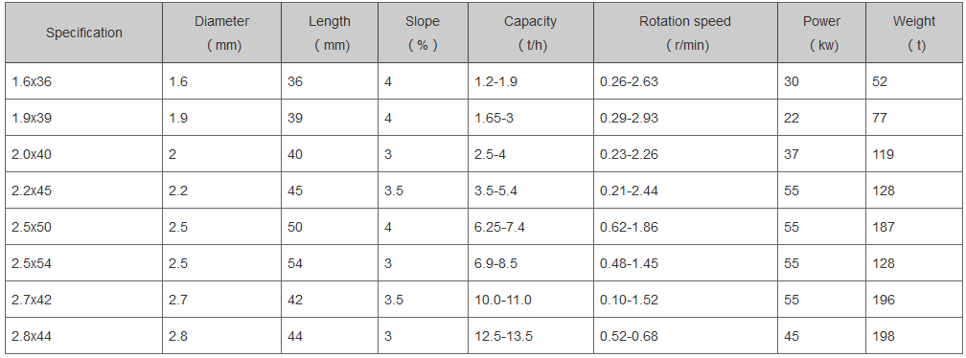Select the Rotation speed (r/min) header
966x358 pixels.
[x=685, y=34]
